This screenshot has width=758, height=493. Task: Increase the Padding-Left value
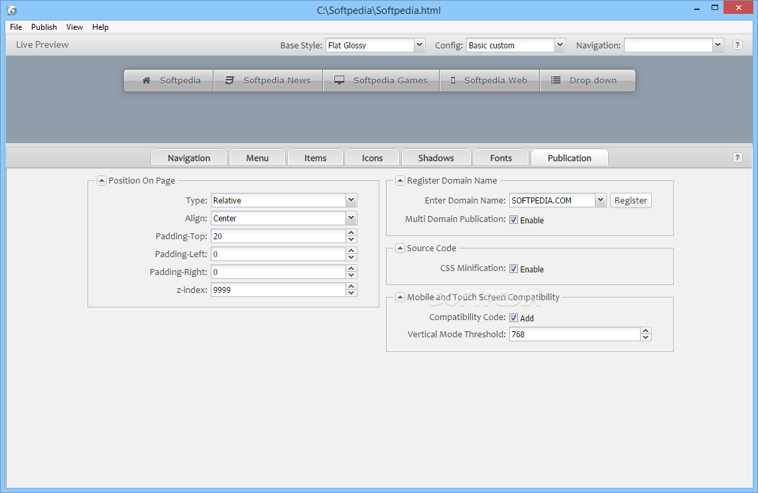351,250
